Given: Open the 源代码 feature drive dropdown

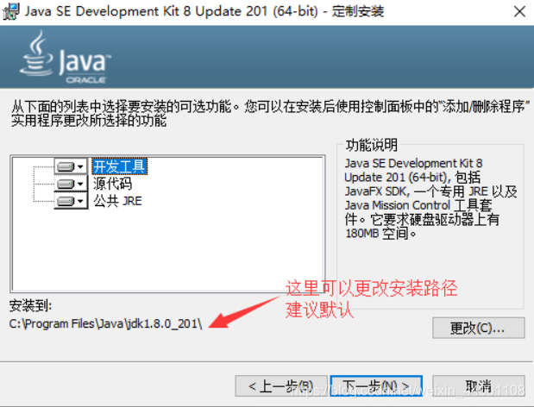Looking at the screenshot, I should pos(71,185).
